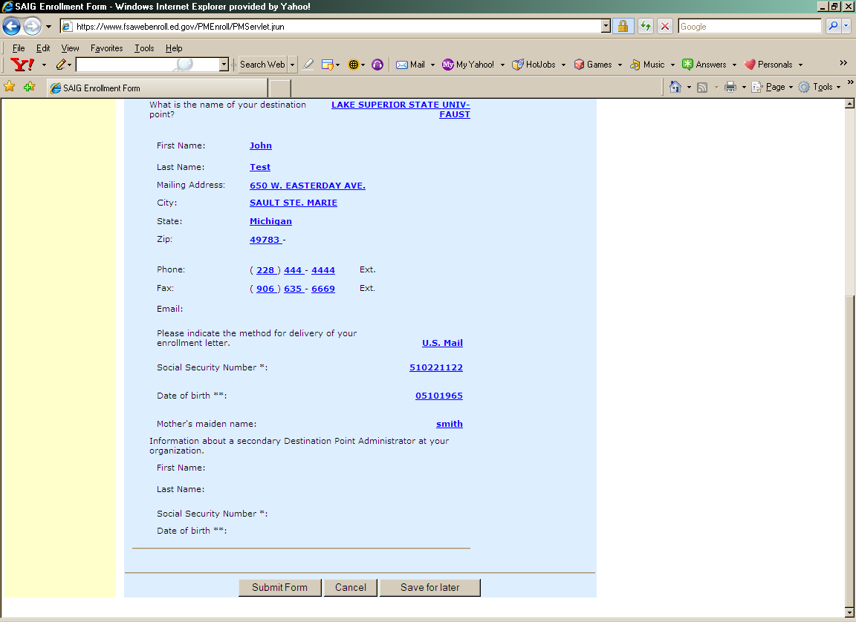Screen dimensions: 856x622
Task: Click the Print icon in command bar
Action: [x=730, y=87]
